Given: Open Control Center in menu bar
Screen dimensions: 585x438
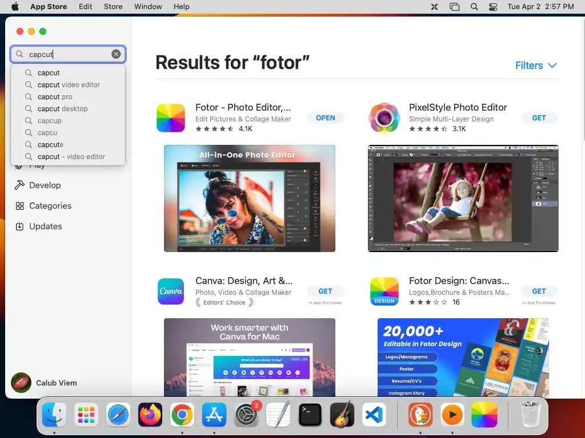Looking at the screenshot, I should pyautogui.click(x=493, y=7).
